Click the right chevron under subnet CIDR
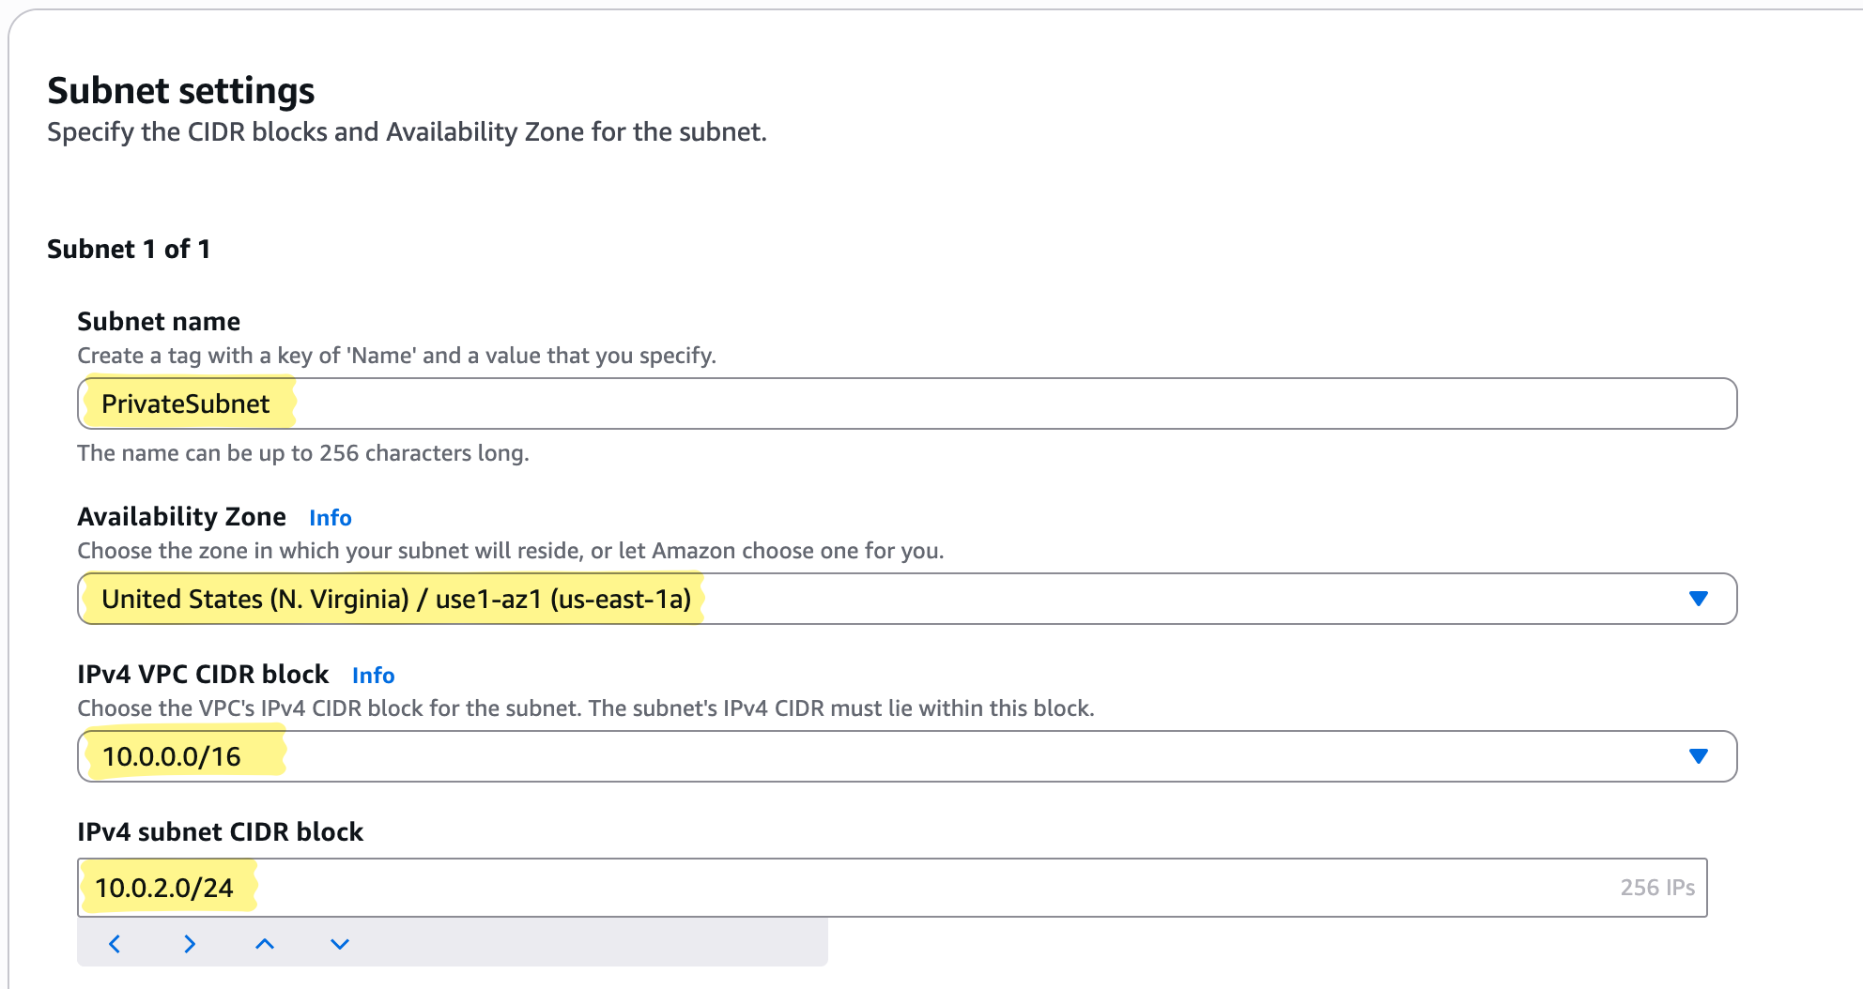Screen dimensions: 1863x989 (190, 944)
